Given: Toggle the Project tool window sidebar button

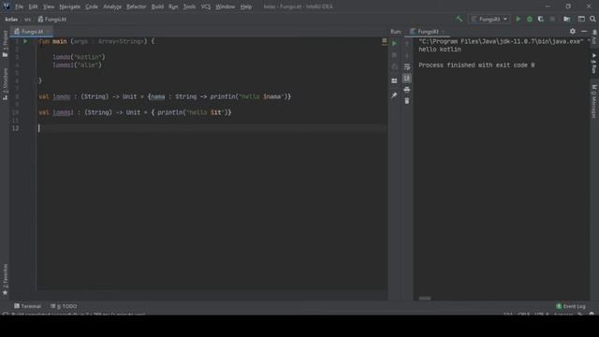Looking at the screenshot, I should point(5,44).
